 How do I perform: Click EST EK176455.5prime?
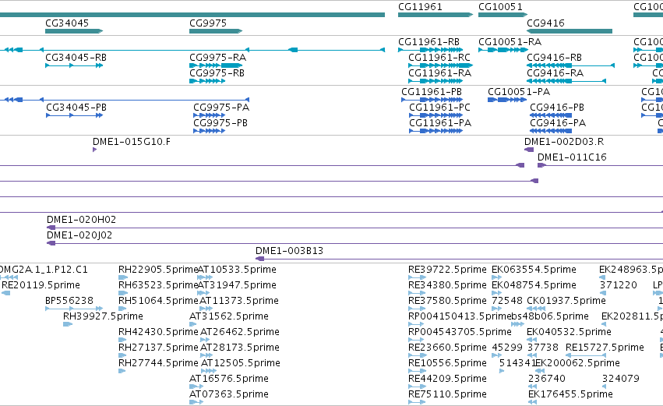click(x=533, y=403)
